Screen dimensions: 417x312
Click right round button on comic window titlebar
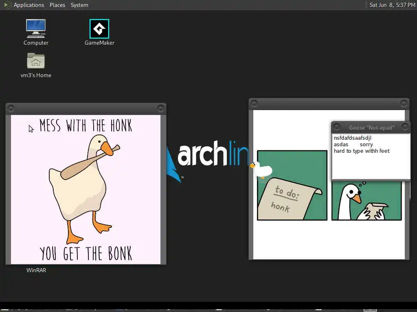pos(404,103)
